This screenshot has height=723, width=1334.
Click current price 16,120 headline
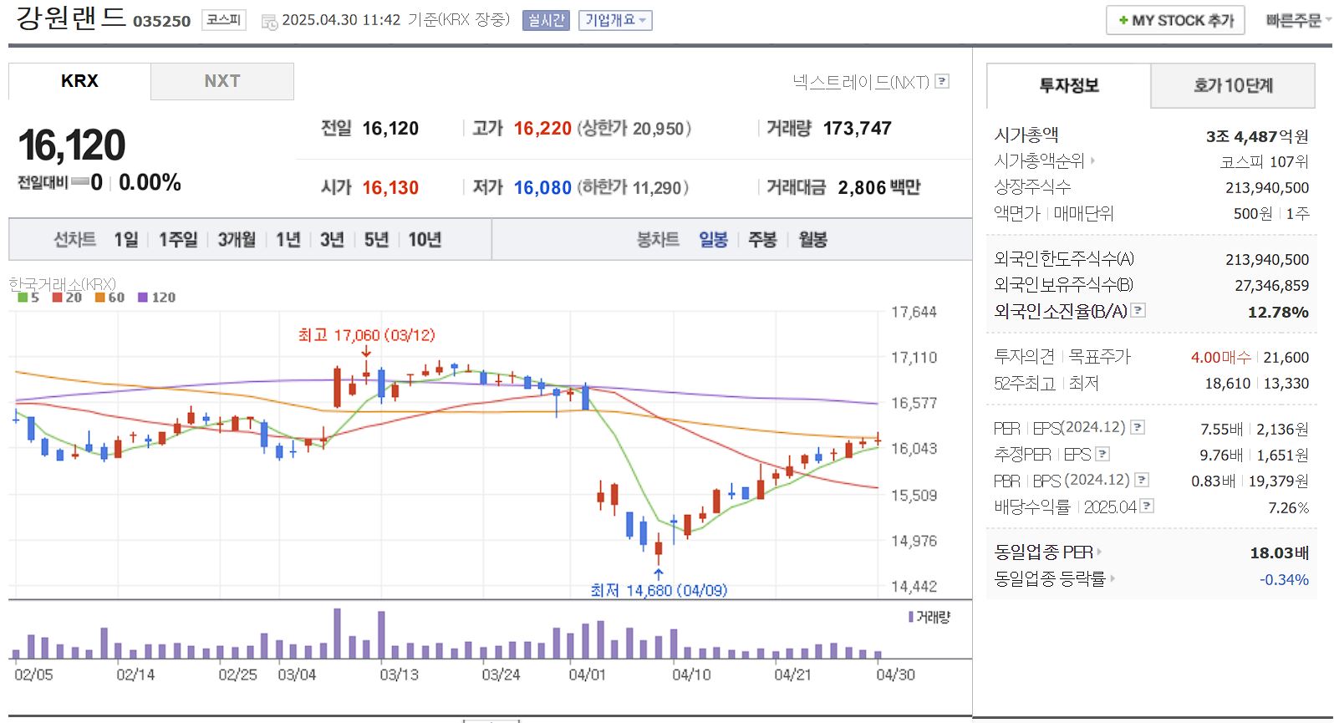tap(72, 145)
